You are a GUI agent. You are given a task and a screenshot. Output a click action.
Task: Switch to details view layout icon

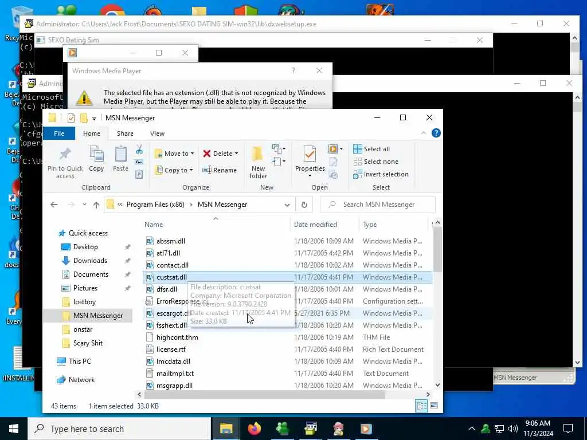(x=421, y=406)
